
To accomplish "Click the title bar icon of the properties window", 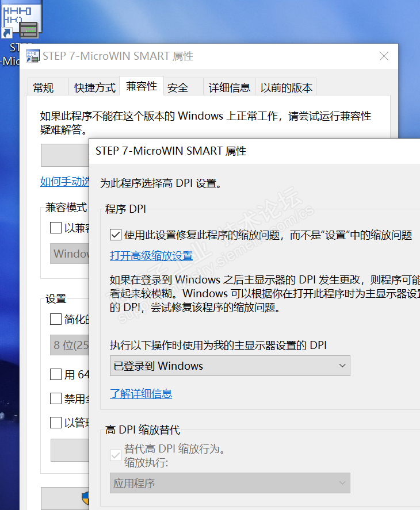I will [x=33, y=56].
